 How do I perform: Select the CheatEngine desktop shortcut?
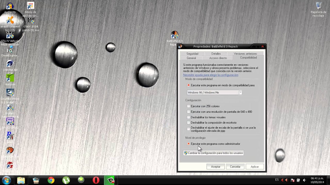point(10,51)
